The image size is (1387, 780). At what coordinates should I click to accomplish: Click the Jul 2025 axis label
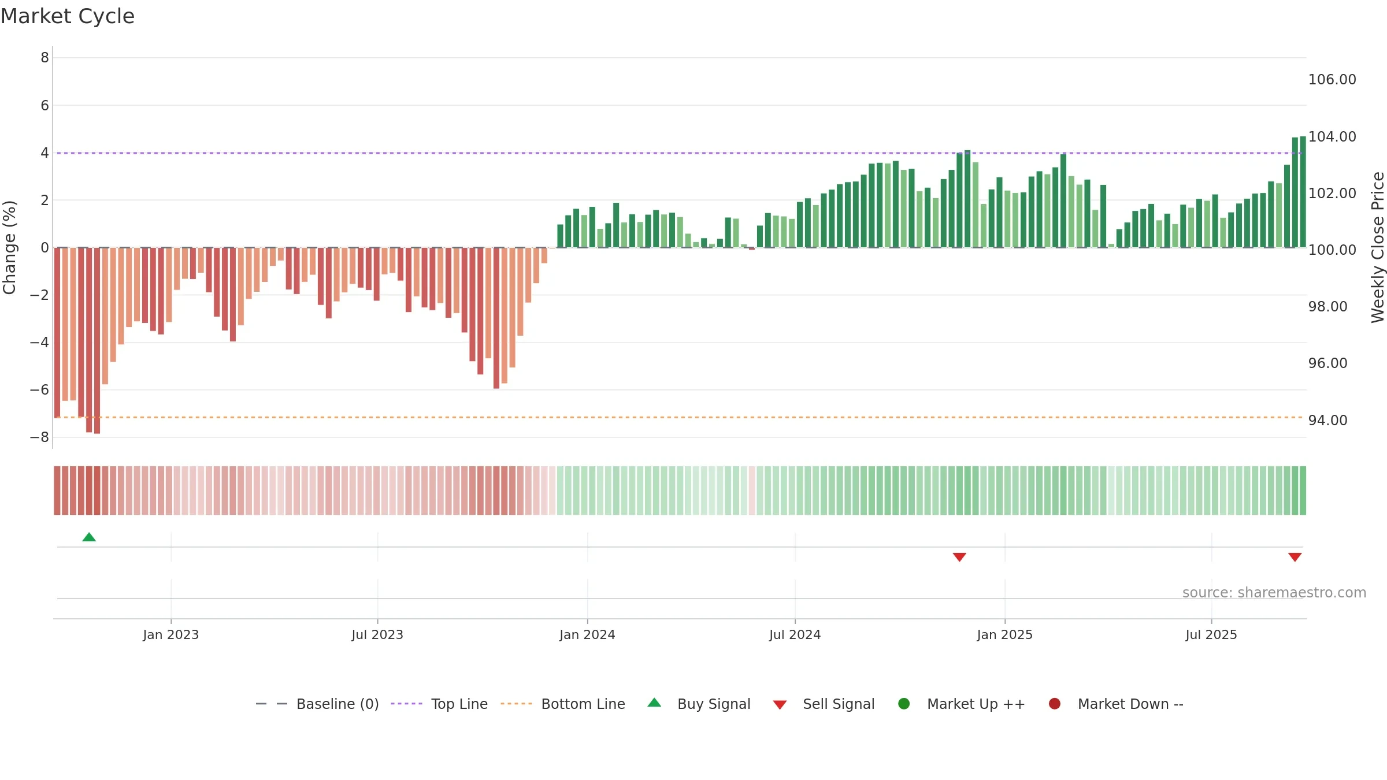point(1211,635)
